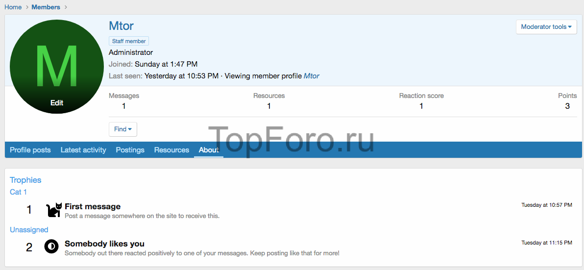Click the Reaction score value
Image resolution: width=584 pixels, height=270 pixels.
pyautogui.click(x=421, y=106)
